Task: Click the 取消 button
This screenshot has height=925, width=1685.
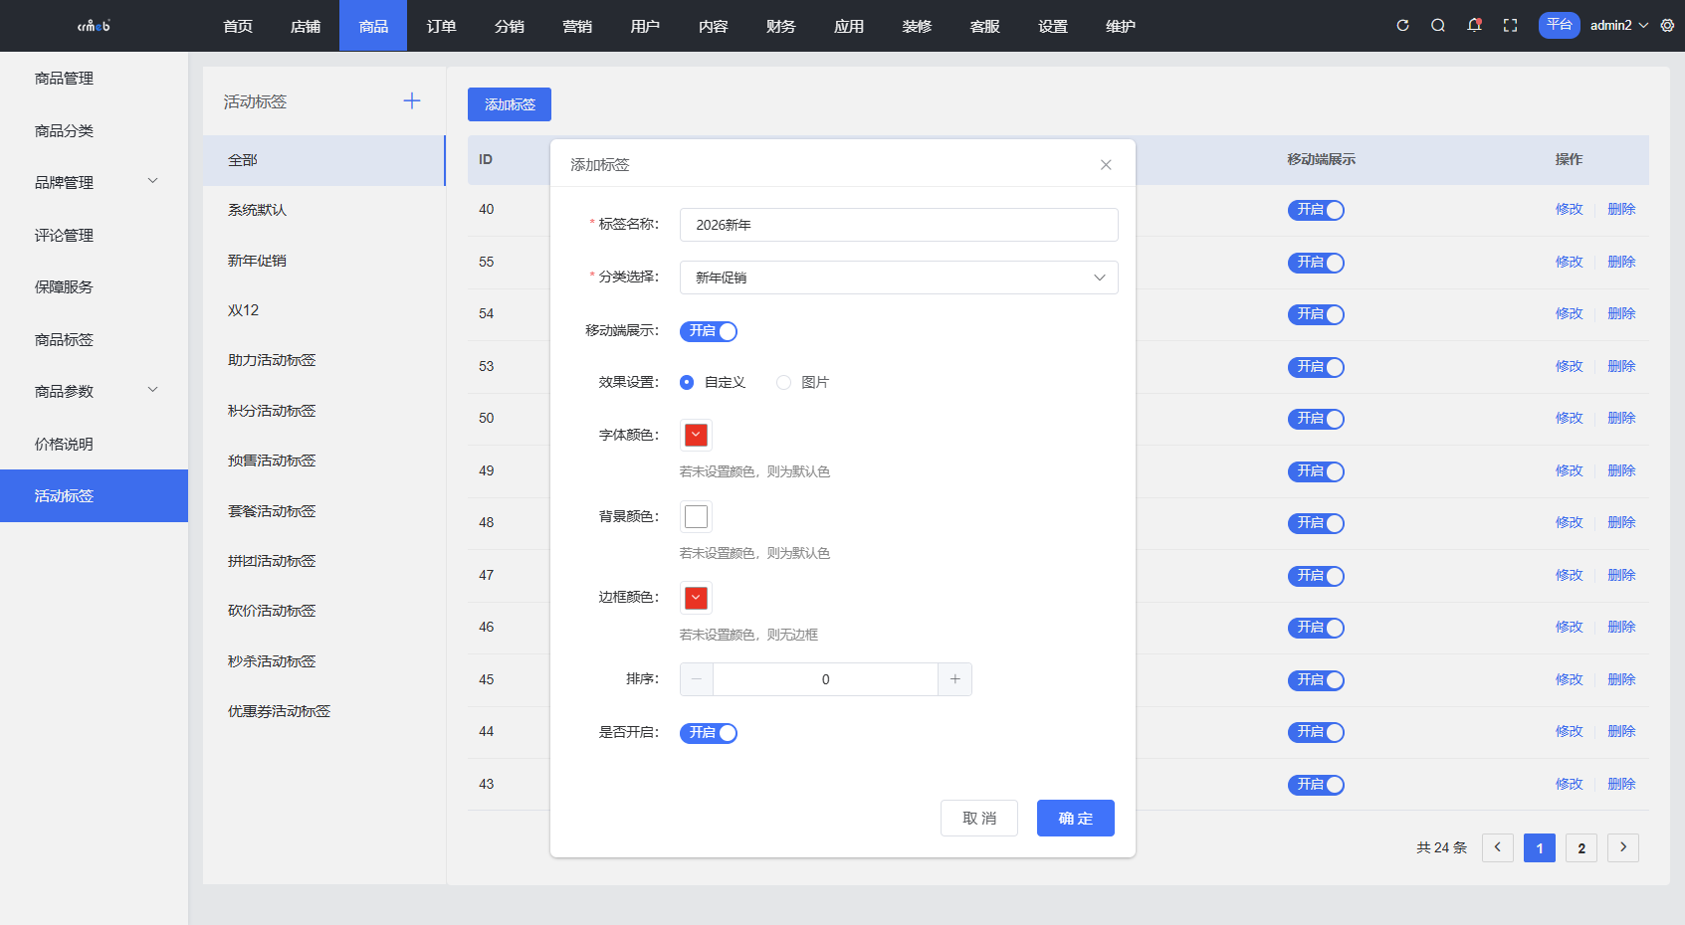Action: coord(979,818)
